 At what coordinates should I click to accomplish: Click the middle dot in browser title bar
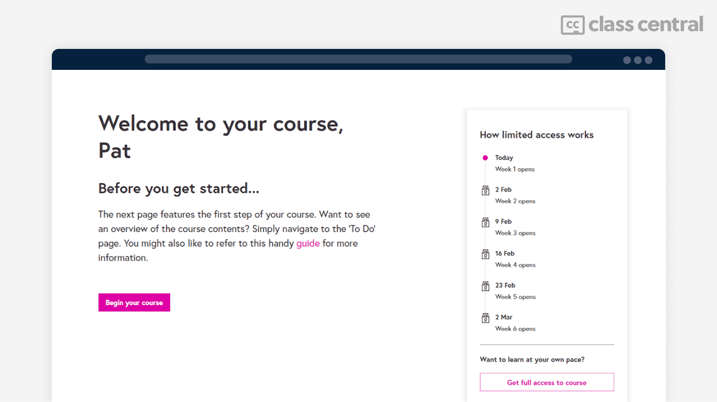point(638,60)
